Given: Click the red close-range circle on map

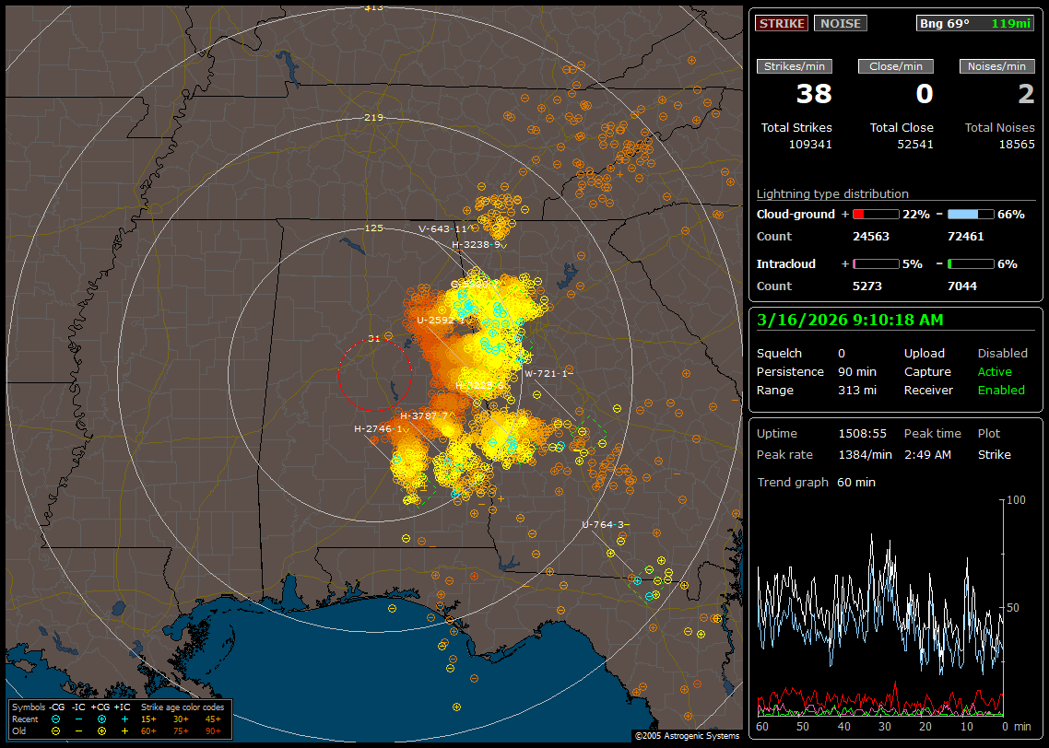Looking at the screenshot, I should (373, 375).
